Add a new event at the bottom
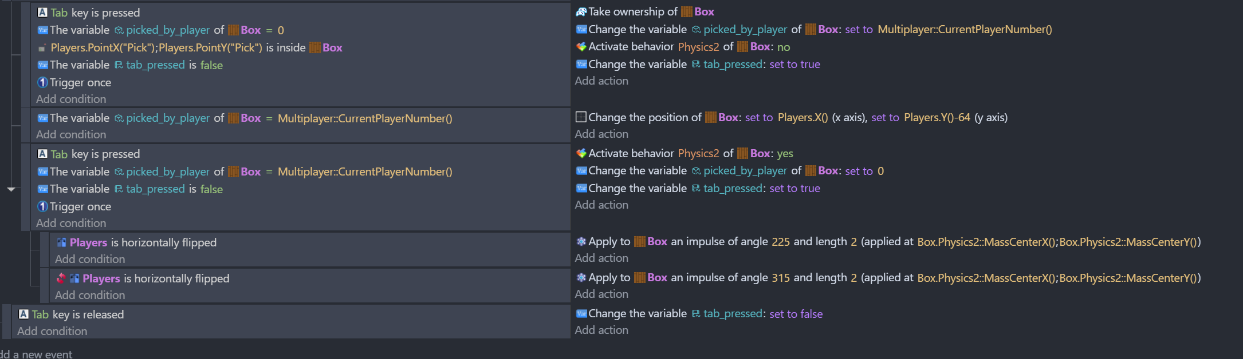The image size is (1243, 359). [x=36, y=354]
